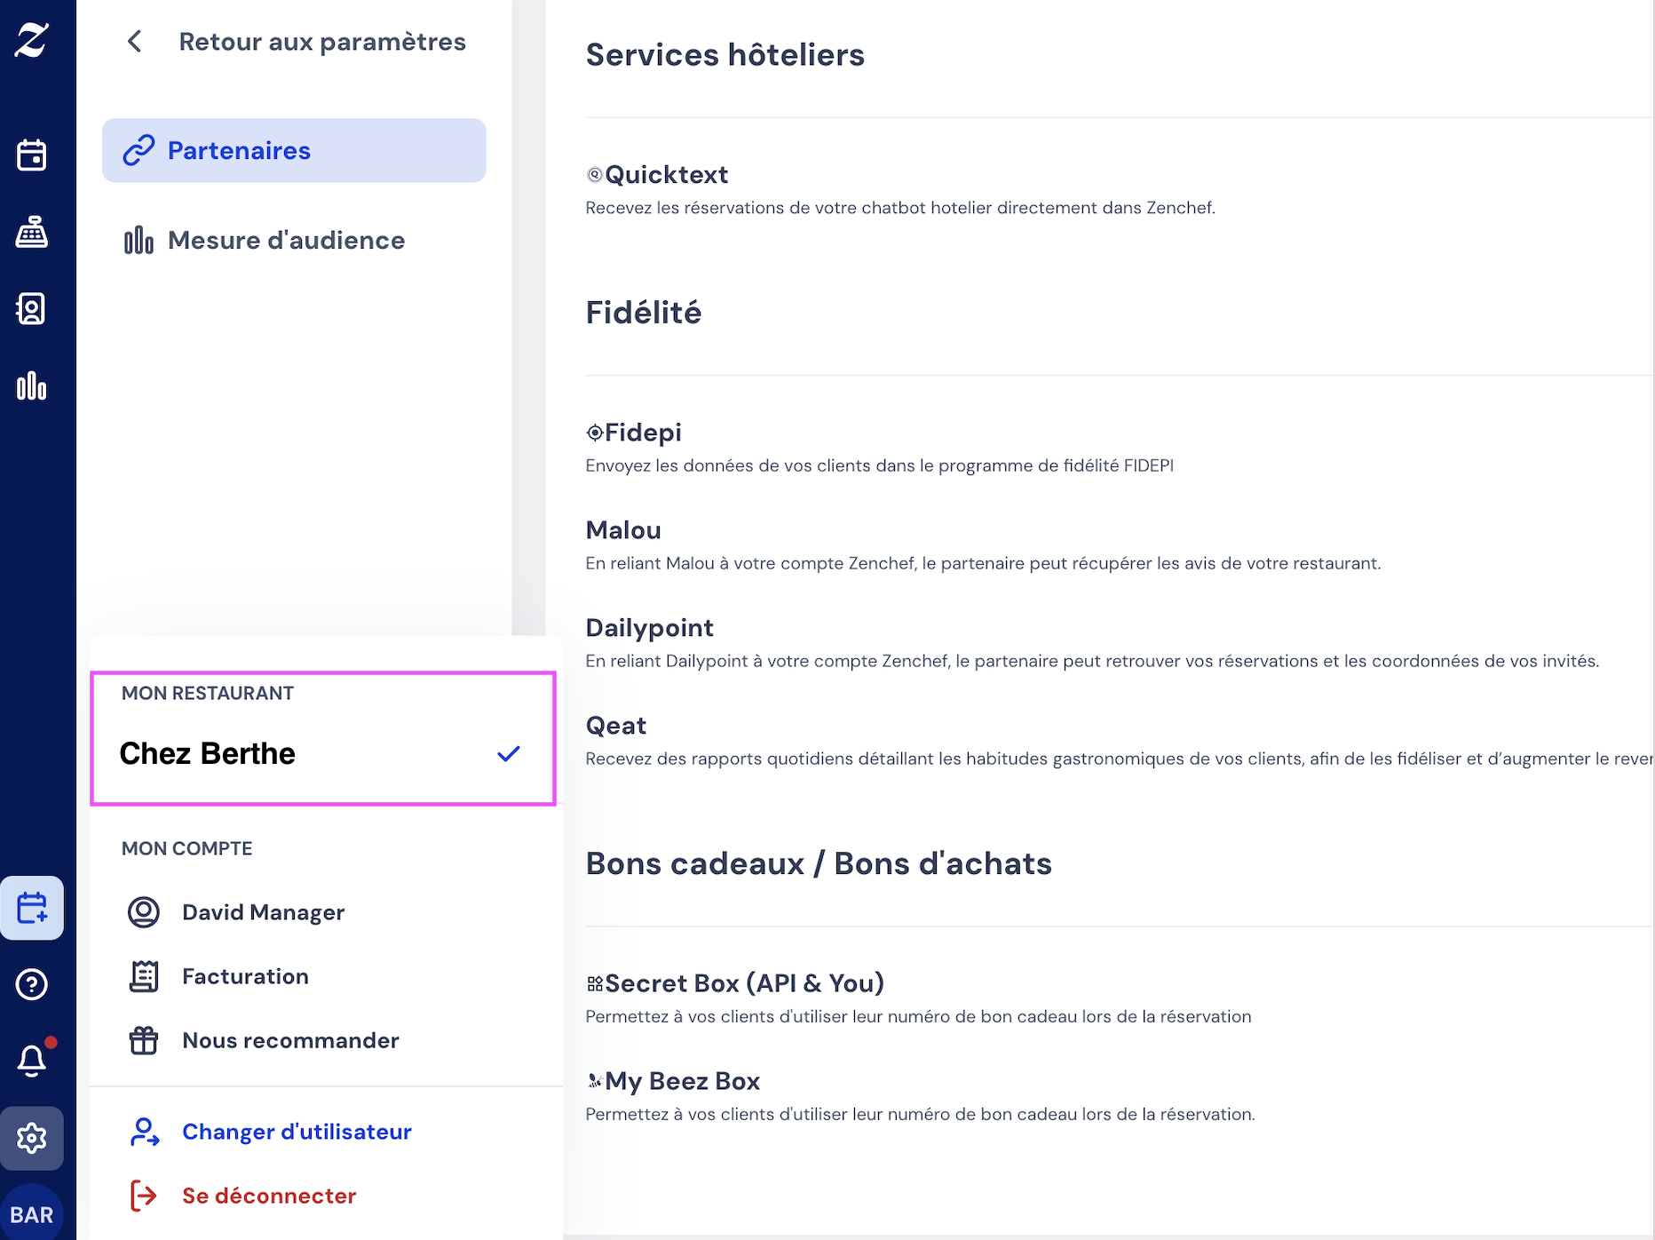1655x1240 pixels.
Task: Open the notifications bell icon
Action: (32, 1060)
